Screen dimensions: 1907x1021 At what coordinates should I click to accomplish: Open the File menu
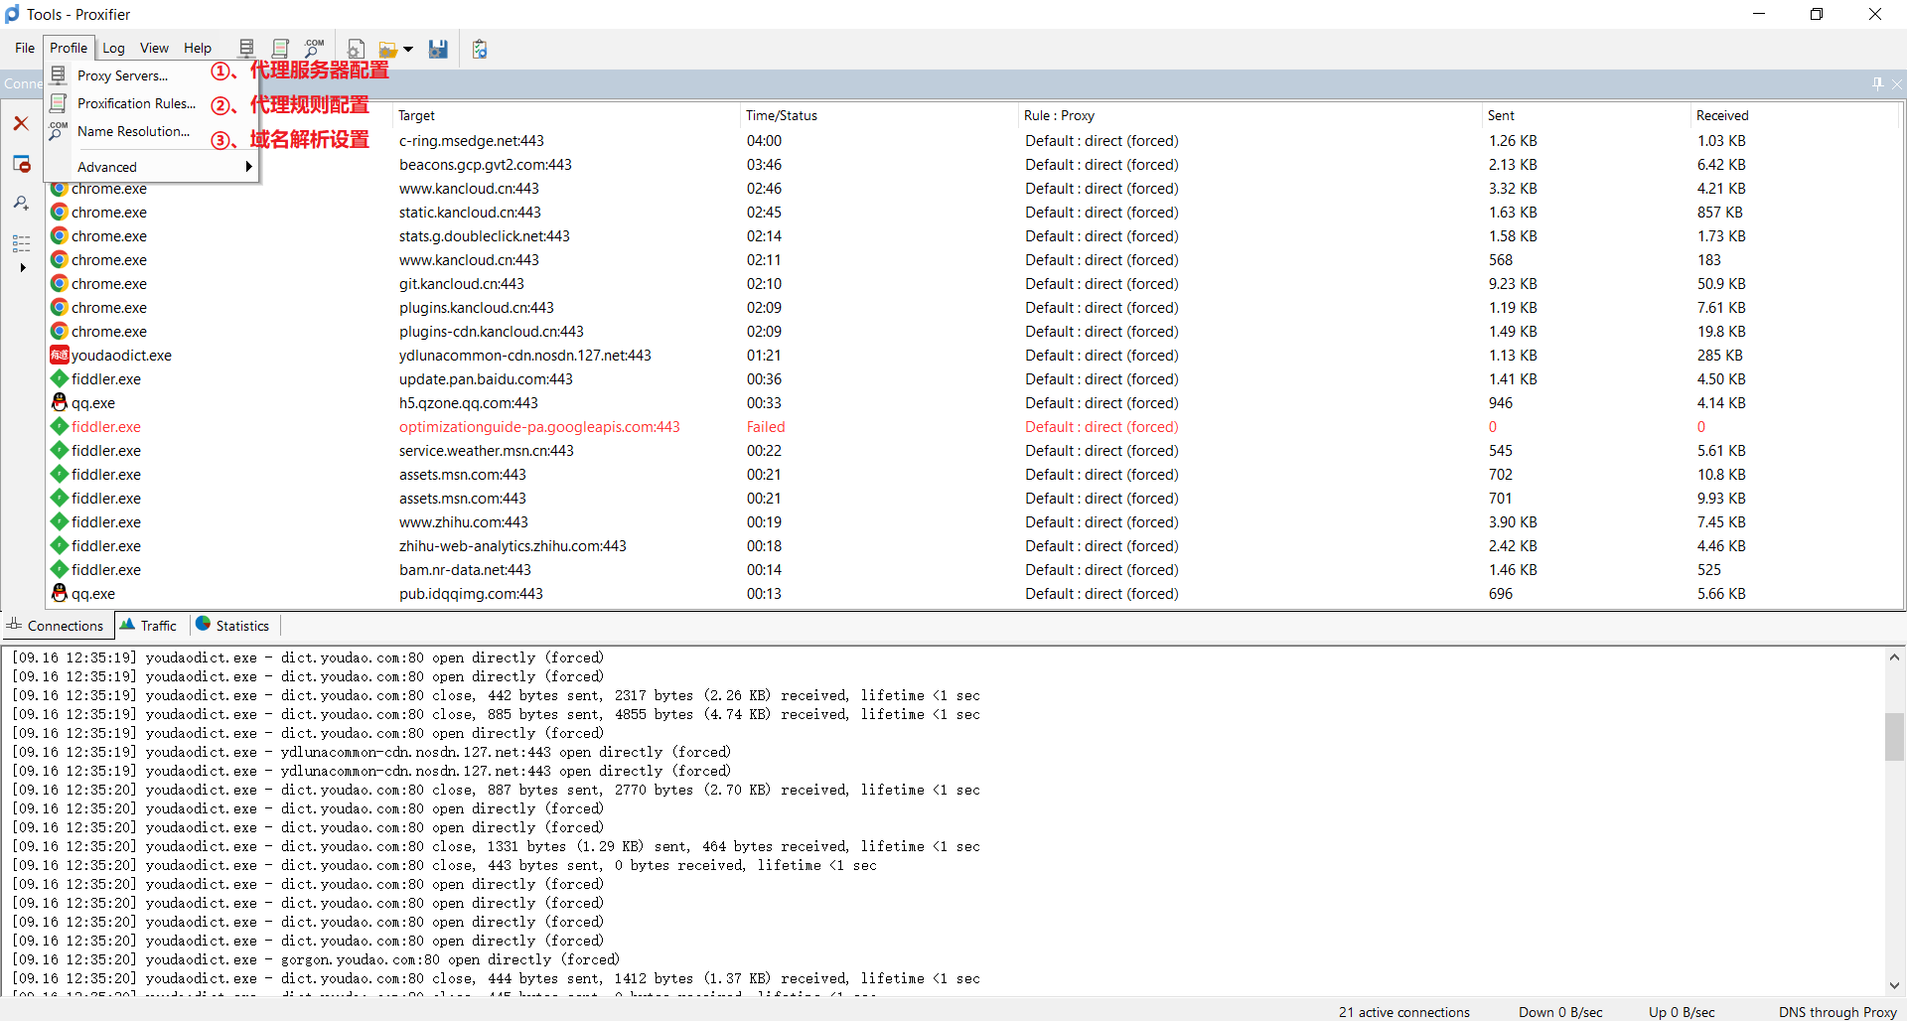coord(25,48)
